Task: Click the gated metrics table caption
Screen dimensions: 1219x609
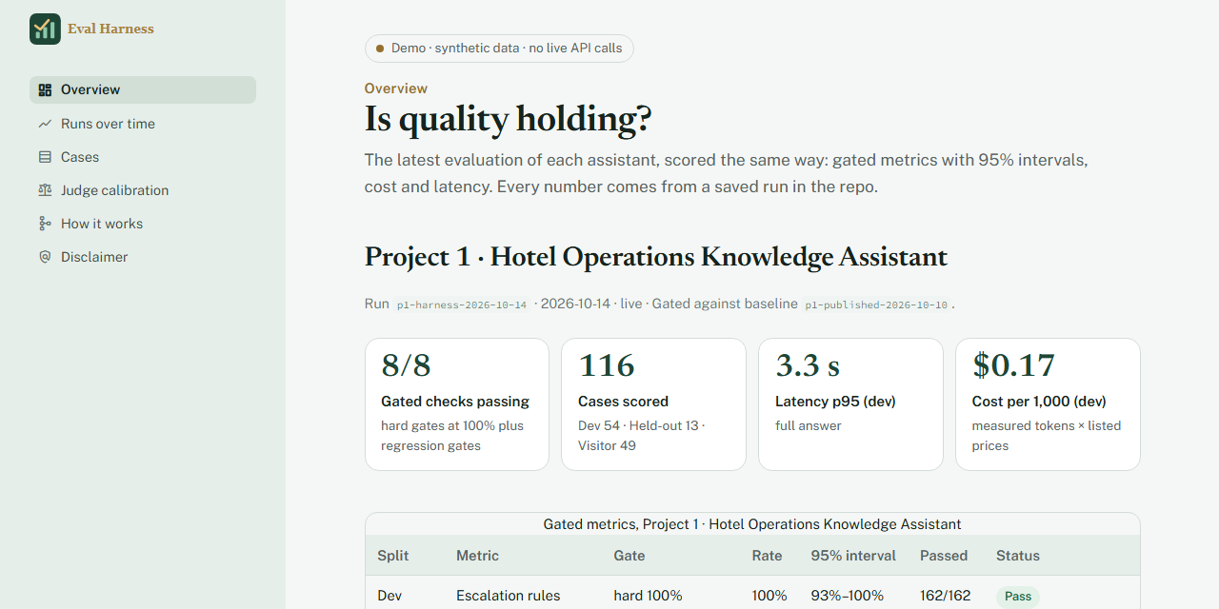Action: point(752,524)
